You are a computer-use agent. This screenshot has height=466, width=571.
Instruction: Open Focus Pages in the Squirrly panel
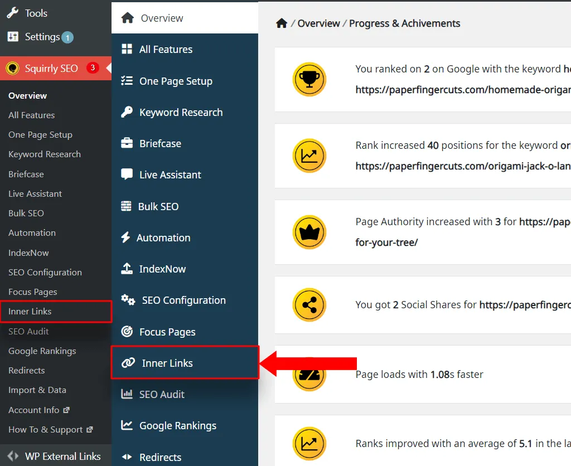(x=185, y=332)
